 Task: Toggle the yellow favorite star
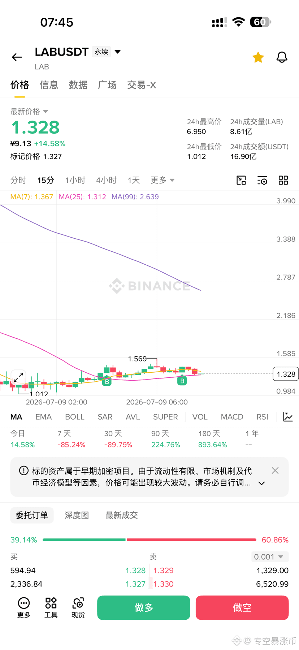click(x=258, y=57)
